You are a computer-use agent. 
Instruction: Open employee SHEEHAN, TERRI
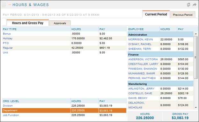click(140, 49)
